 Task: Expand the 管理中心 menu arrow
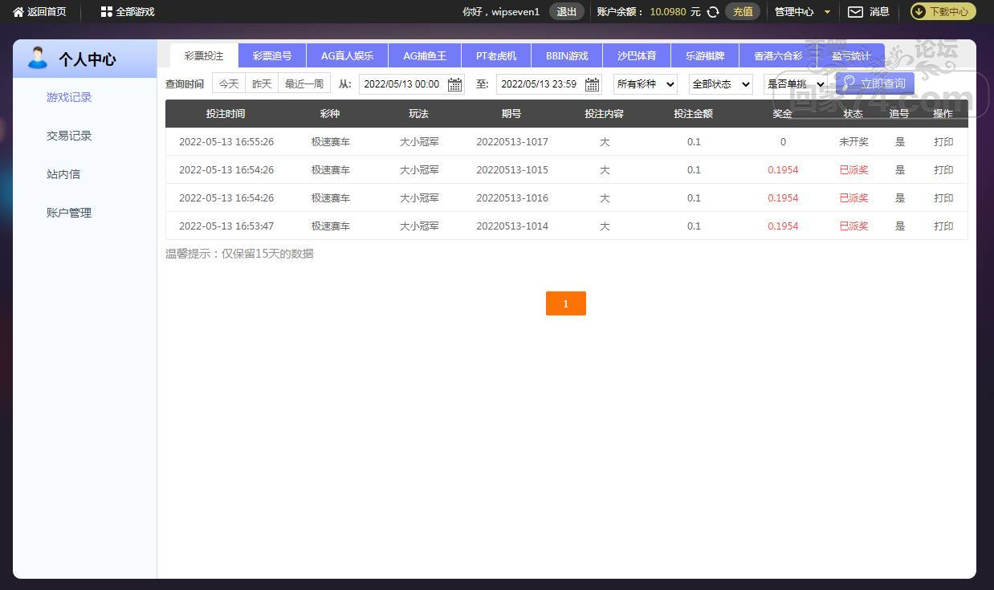(x=827, y=12)
